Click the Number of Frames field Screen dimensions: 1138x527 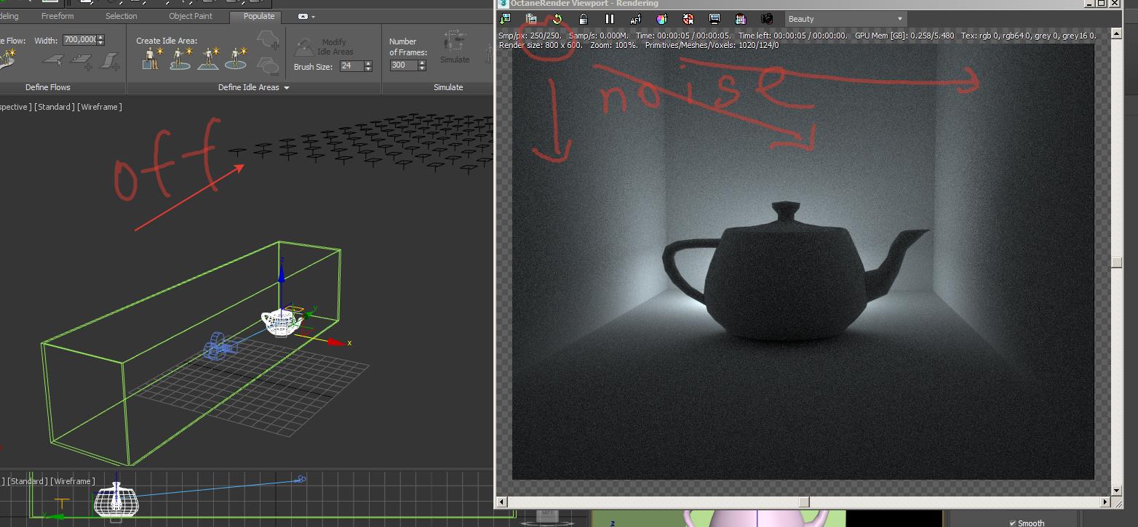point(403,65)
